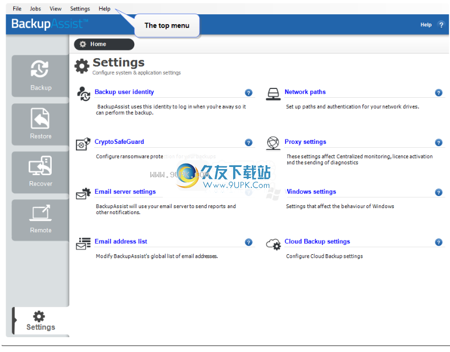Click the CryptoSafeGuard shield icon

(x=83, y=144)
